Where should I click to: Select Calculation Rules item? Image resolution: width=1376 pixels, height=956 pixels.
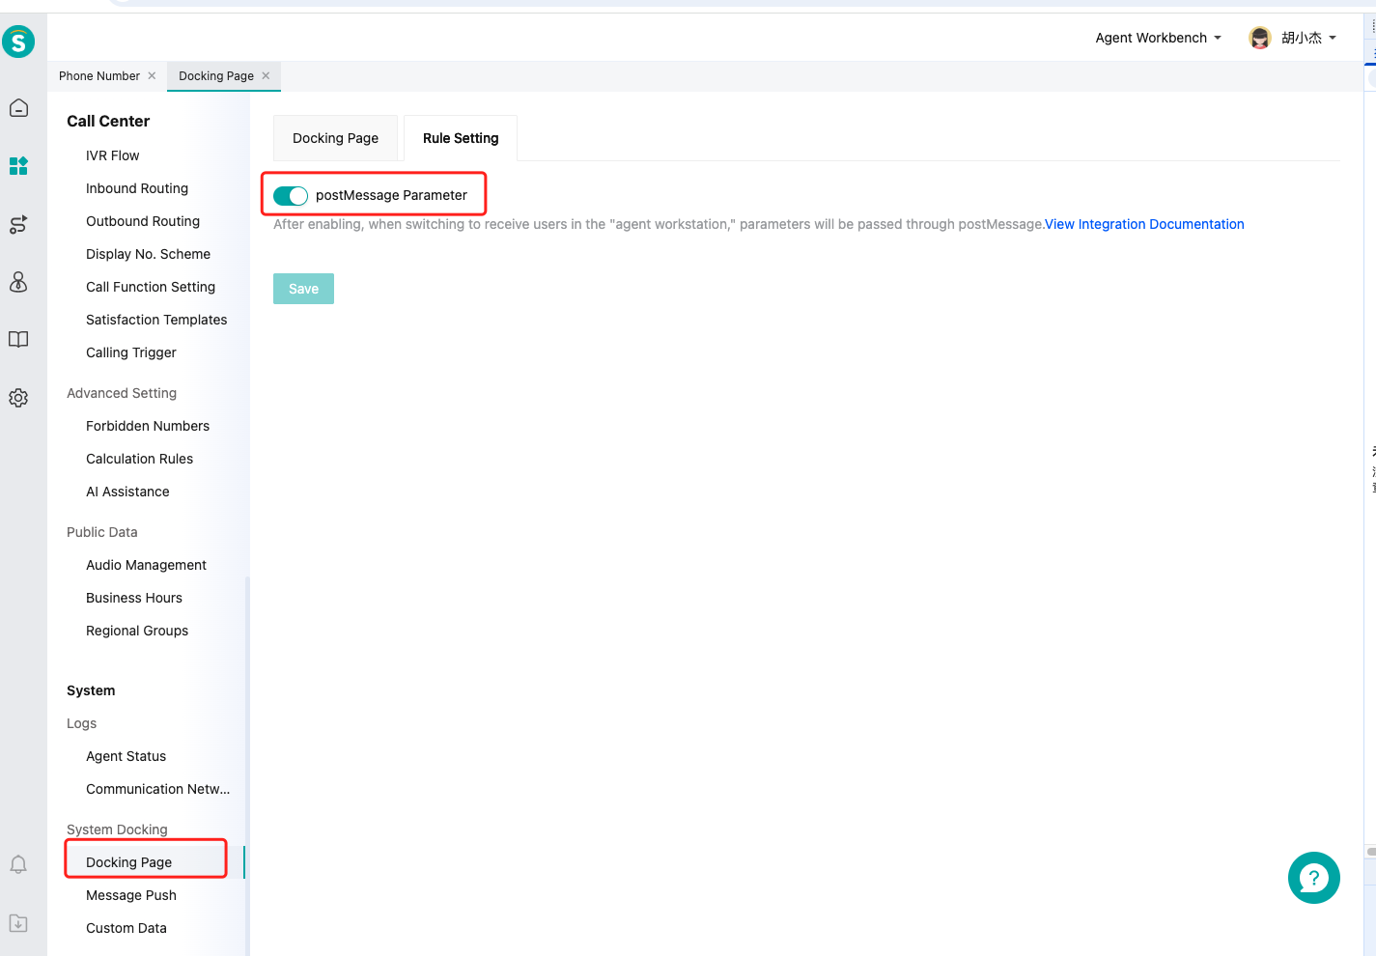(140, 459)
